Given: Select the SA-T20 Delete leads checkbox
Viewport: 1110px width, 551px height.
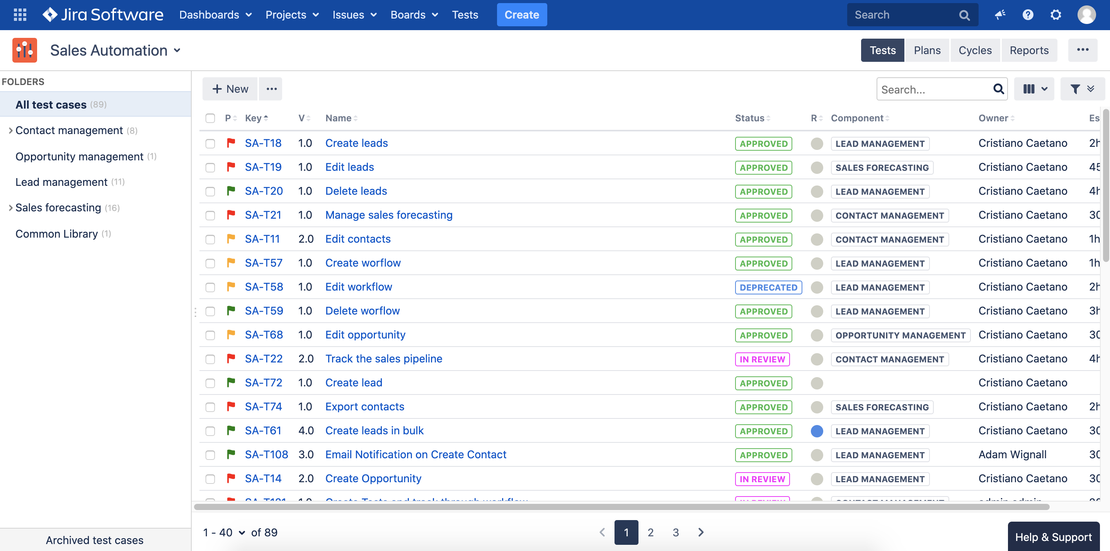Looking at the screenshot, I should point(210,191).
